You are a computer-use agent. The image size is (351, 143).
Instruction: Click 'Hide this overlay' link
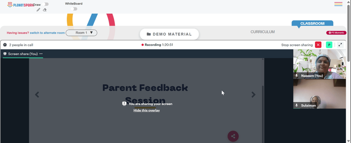click(147, 110)
